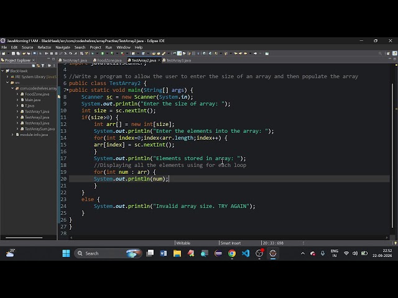Click the Resume debug icon in toolbar
This screenshot has width=398, height=298.
47,53
